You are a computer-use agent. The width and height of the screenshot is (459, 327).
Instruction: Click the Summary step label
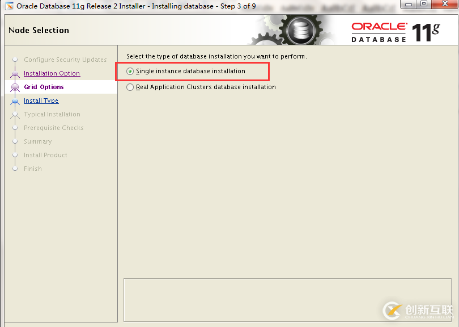(38, 141)
